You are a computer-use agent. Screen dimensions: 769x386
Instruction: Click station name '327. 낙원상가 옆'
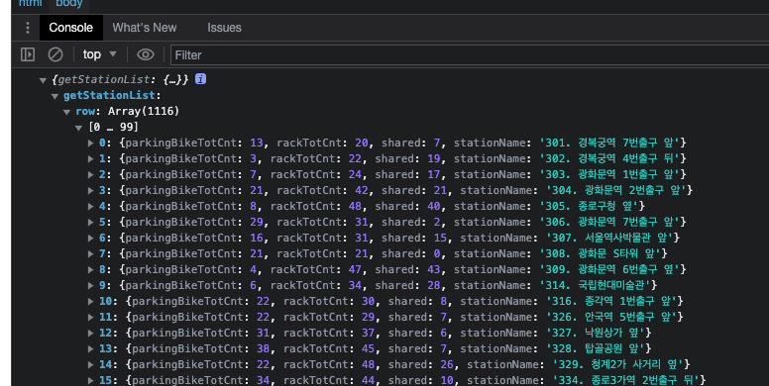tap(595, 333)
